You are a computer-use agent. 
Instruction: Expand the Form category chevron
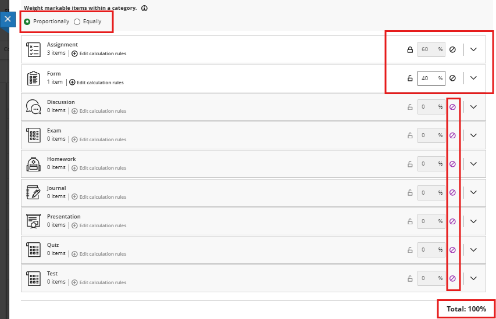click(473, 78)
